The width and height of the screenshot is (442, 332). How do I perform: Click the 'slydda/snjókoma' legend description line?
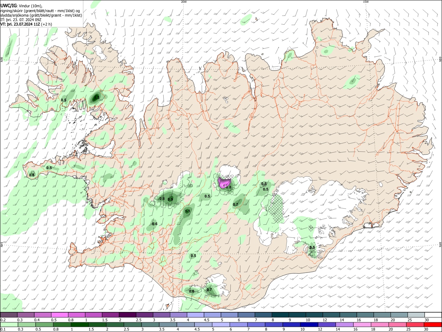41,15
